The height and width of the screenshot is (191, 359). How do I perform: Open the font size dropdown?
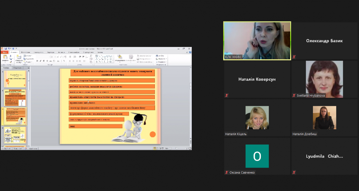[55, 56]
